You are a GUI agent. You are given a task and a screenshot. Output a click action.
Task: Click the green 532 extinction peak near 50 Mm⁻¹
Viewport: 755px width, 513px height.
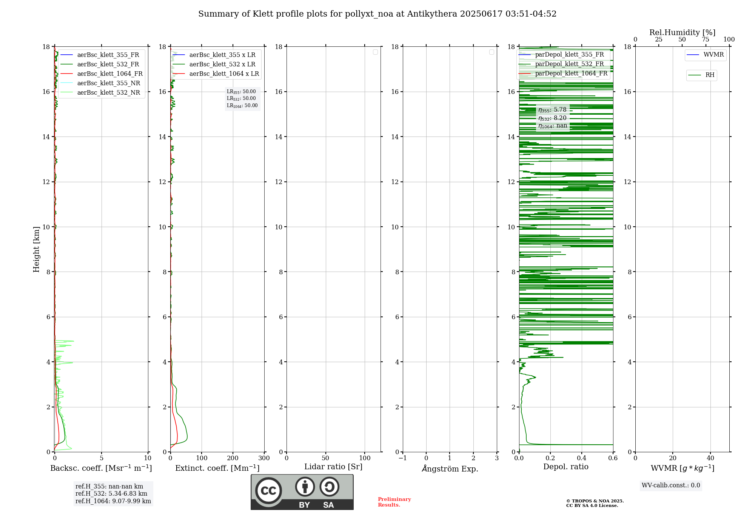pyautogui.click(x=186, y=437)
